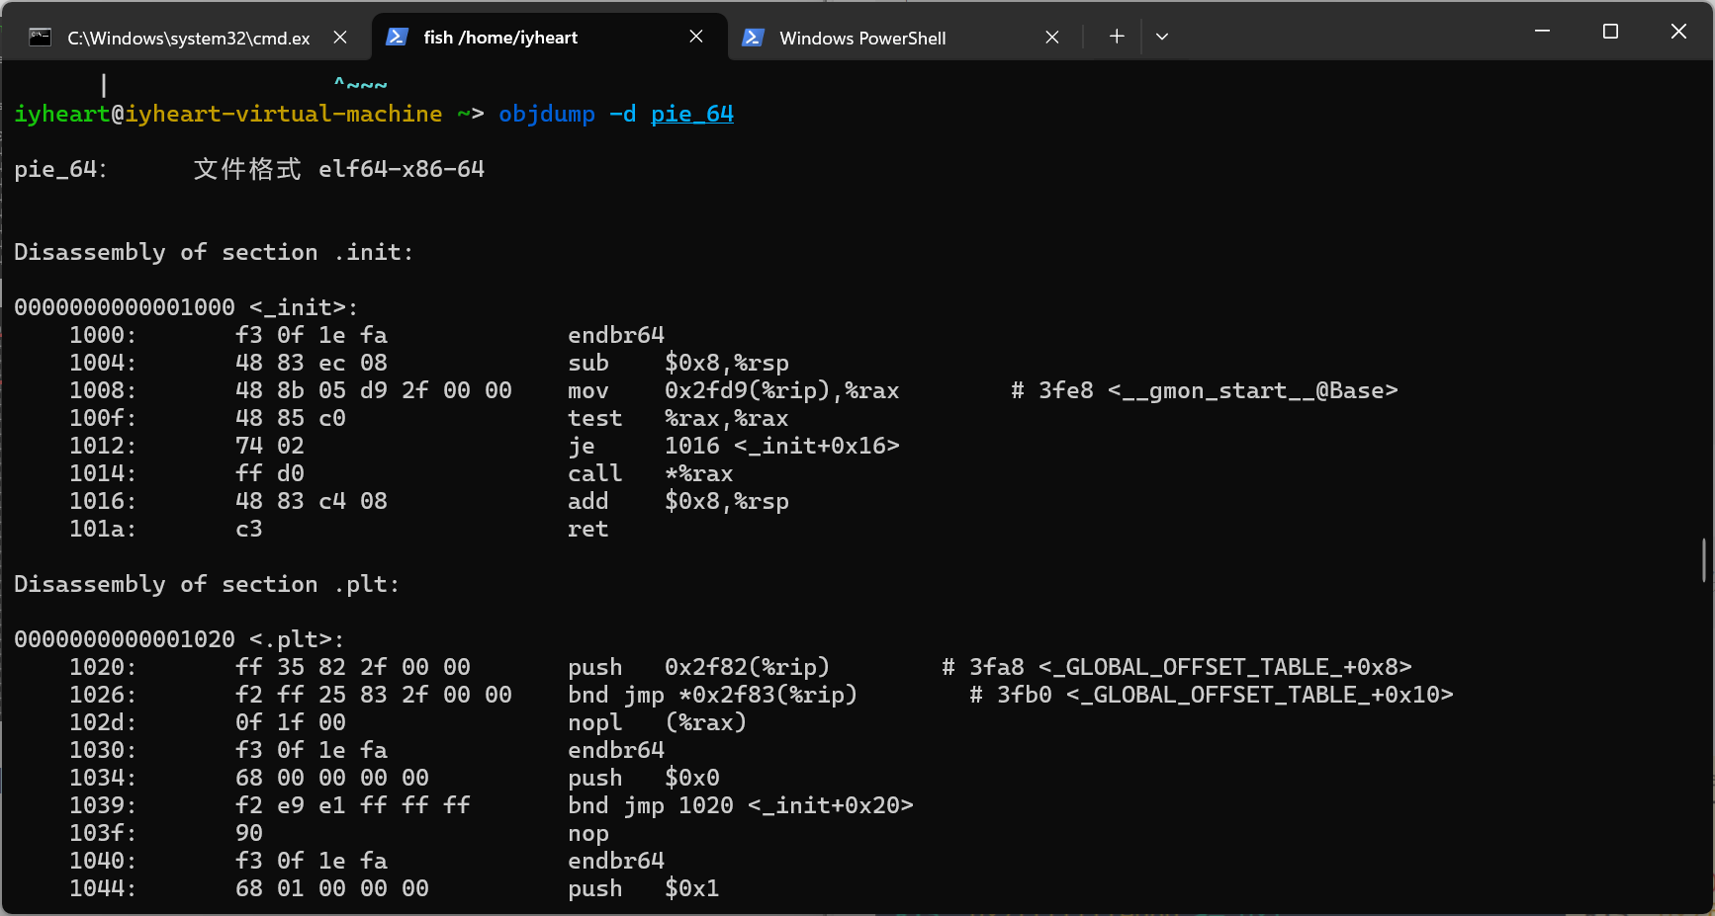
Task: Click the '<_GLOBAL_OFFSET_TABLE_+0x8>' comment
Action: tap(1225, 667)
